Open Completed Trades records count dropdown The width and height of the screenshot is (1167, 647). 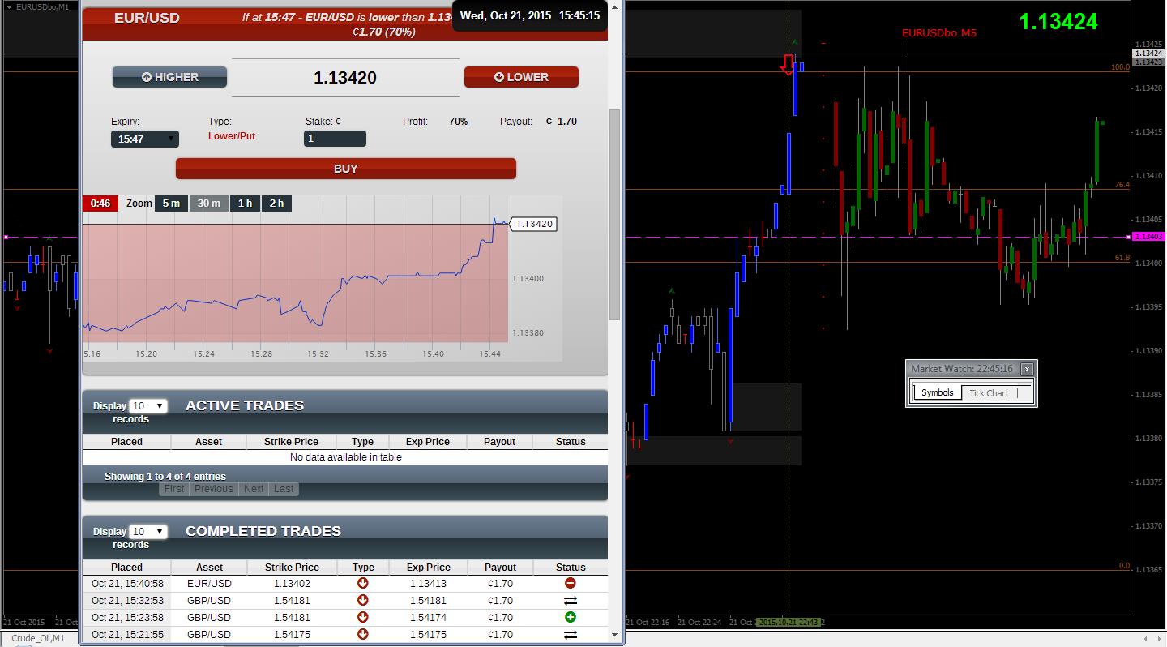pos(148,531)
